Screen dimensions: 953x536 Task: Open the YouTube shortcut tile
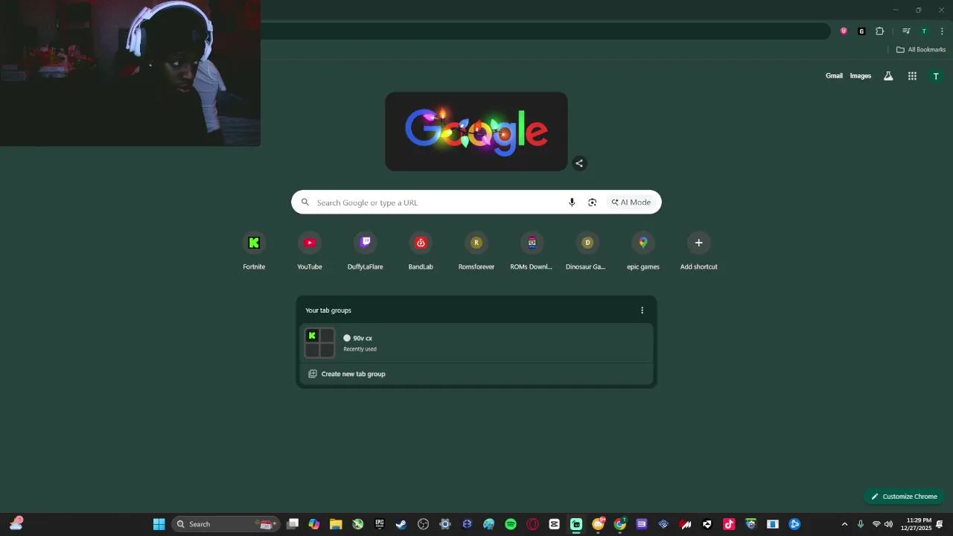point(310,252)
